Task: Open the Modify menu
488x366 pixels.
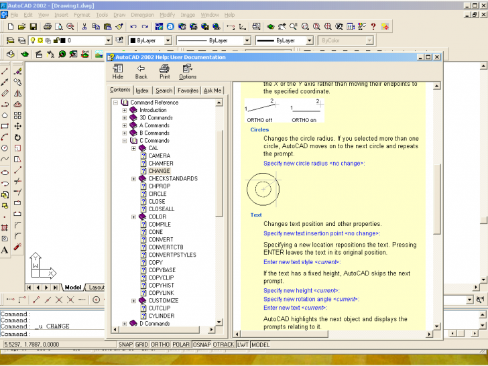Action: tap(167, 15)
